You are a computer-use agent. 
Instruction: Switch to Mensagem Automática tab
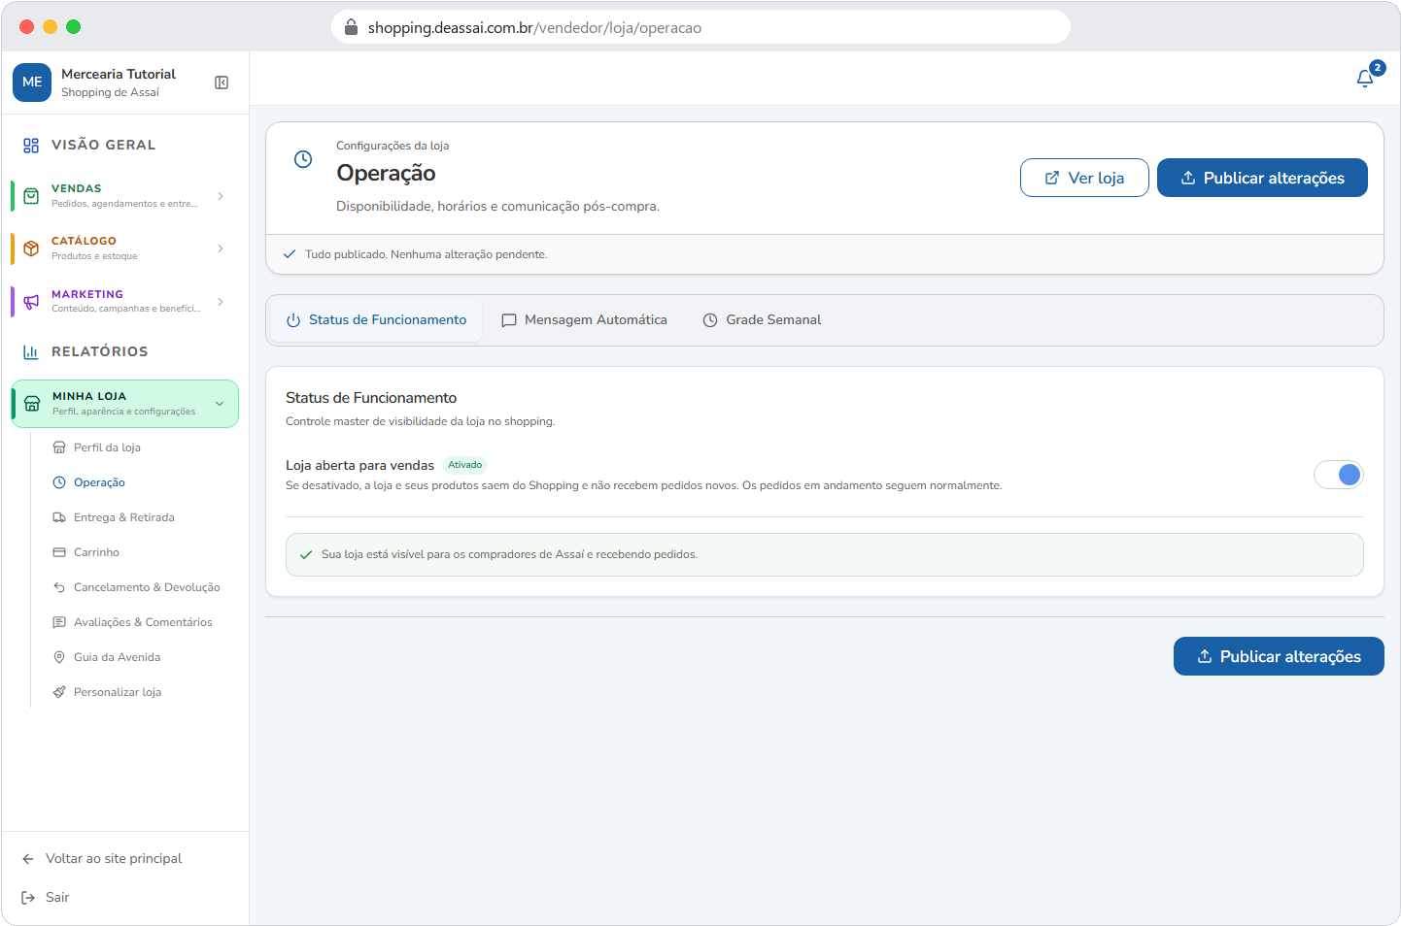coord(584,320)
